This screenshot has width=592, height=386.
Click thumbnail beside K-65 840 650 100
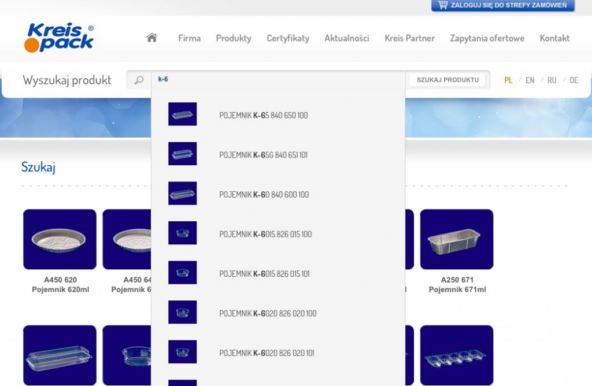coord(182,114)
